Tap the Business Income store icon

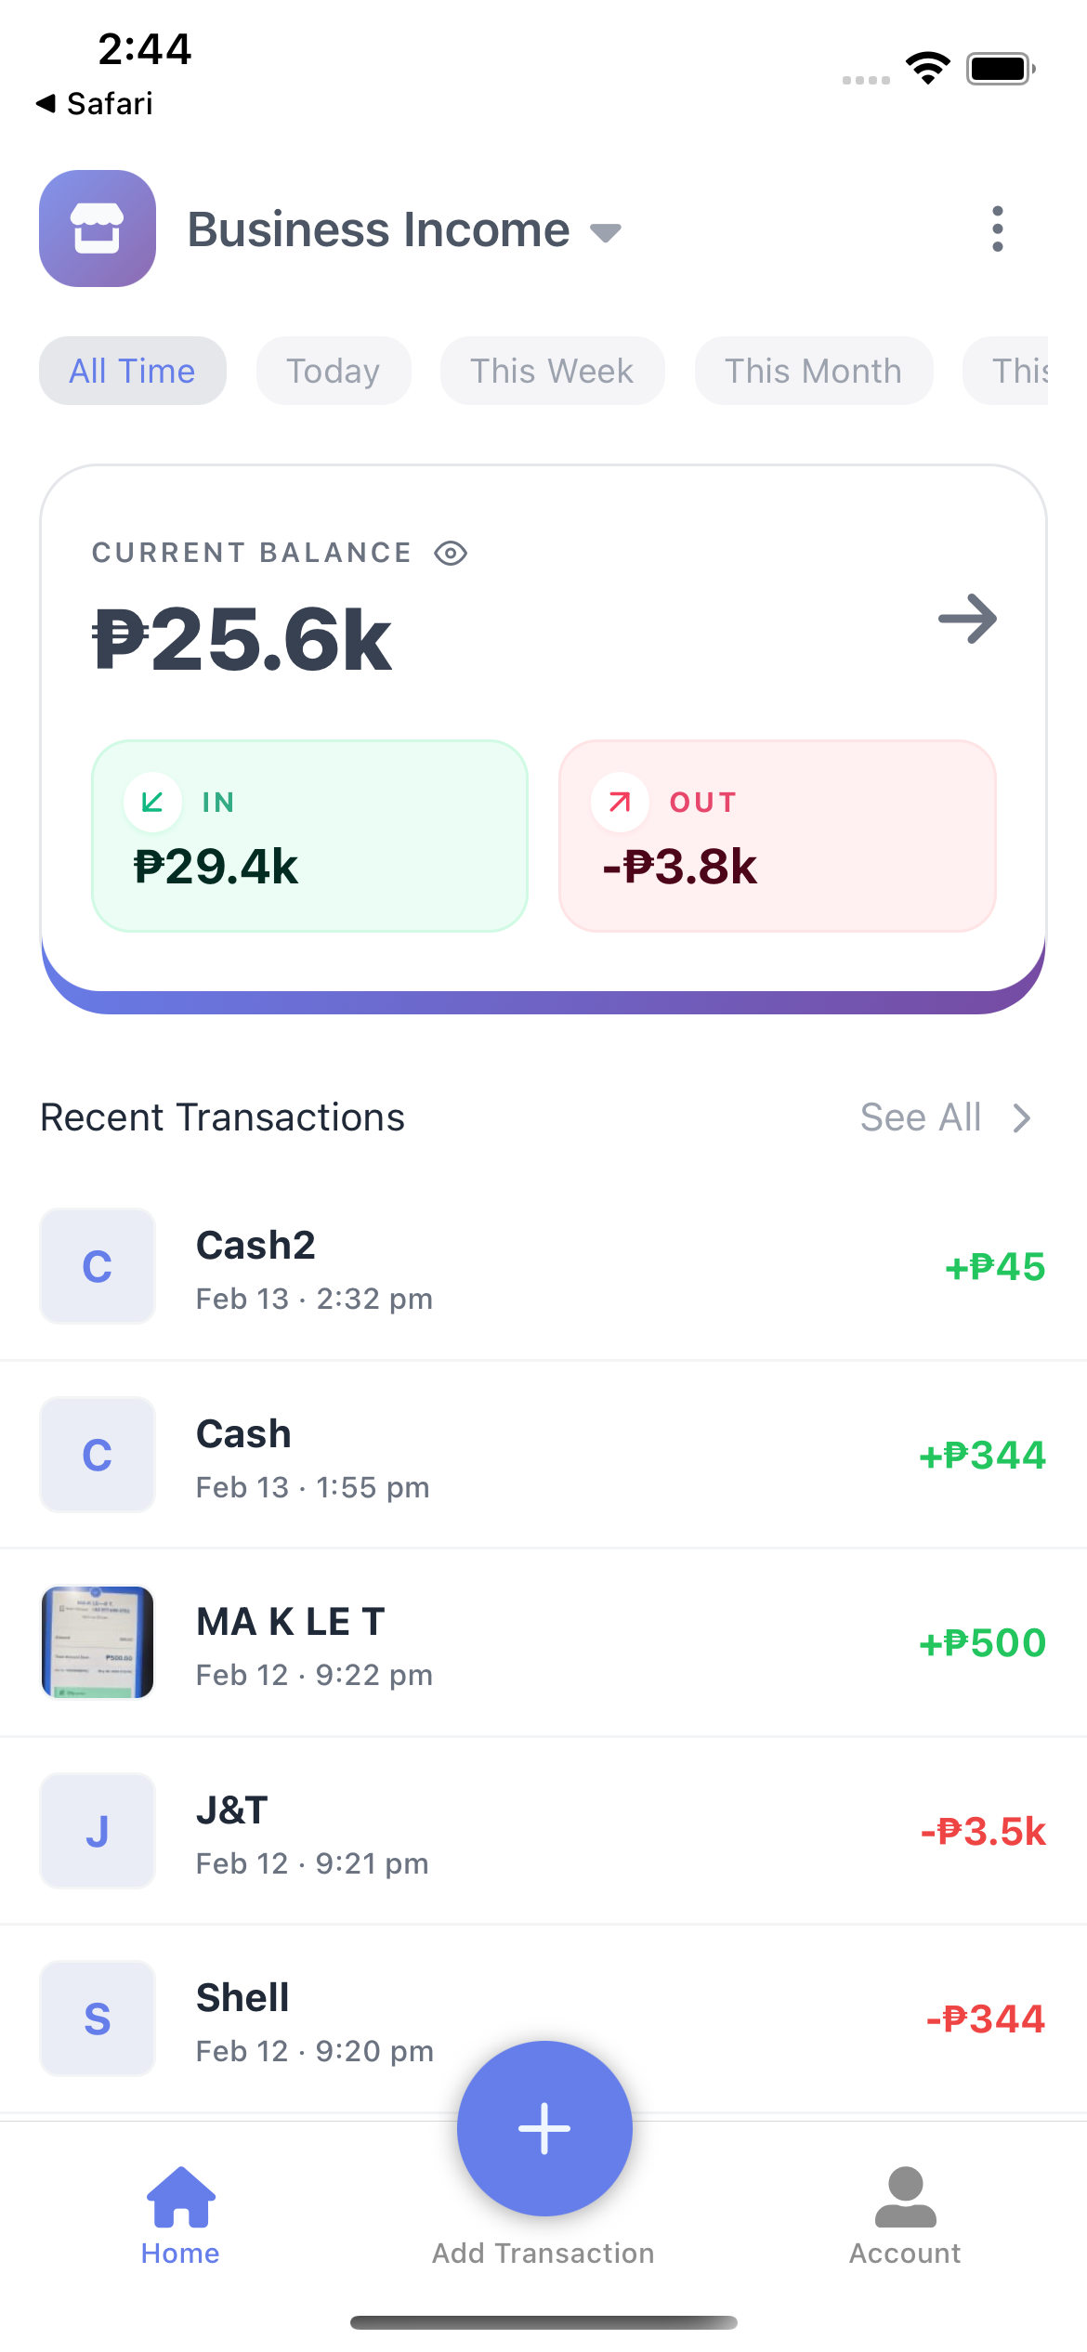(x=98, y=229)
